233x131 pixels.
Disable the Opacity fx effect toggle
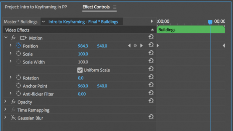pos(13,102)
